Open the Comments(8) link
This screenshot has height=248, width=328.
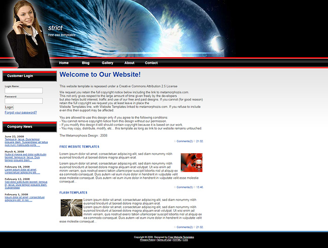(x=185, y=187)
